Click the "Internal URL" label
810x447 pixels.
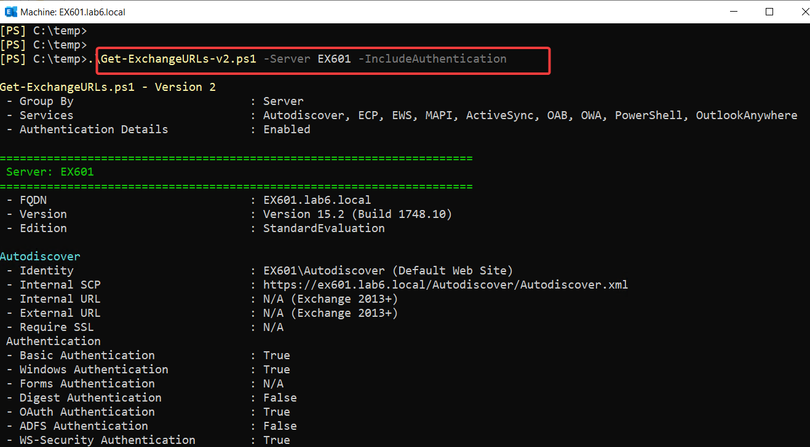pyautogui.click(x=60, y=299)
